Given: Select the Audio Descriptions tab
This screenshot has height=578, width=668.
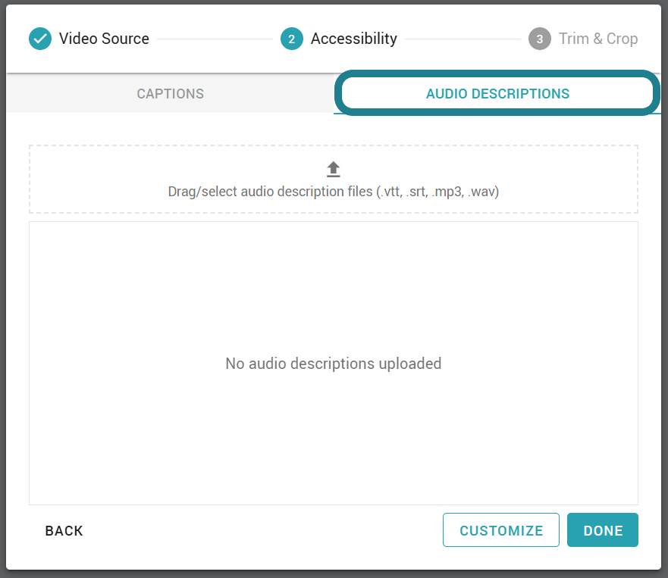Looking at the screenshot, I should [497, 94].
